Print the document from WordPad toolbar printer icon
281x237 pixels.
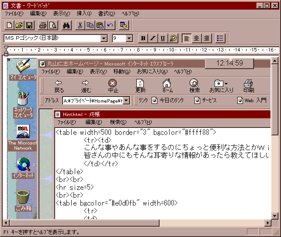click(x=43, y=25)
